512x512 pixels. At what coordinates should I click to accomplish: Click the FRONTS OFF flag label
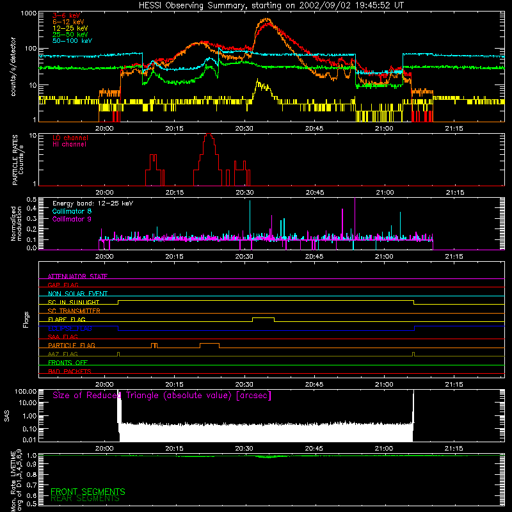click(68, 362)
